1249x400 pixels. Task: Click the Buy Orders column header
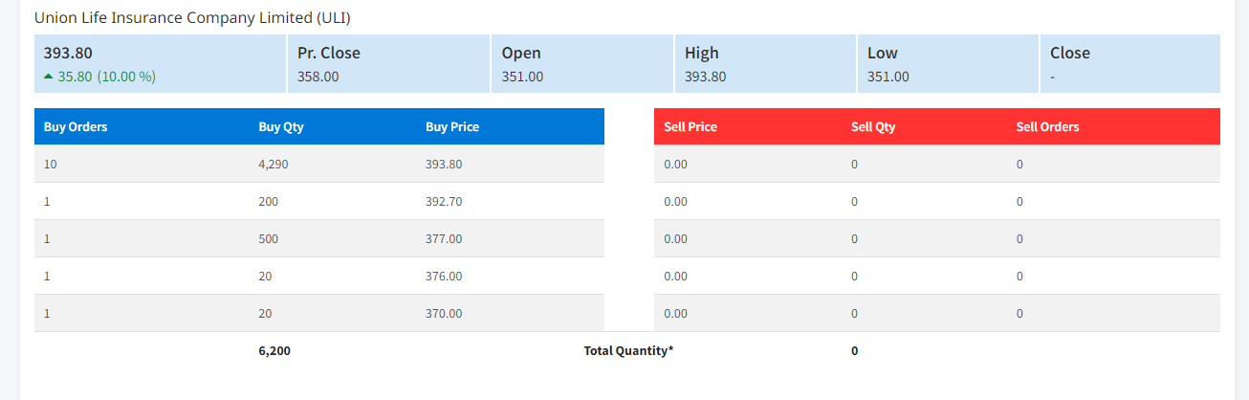point(76,126)
